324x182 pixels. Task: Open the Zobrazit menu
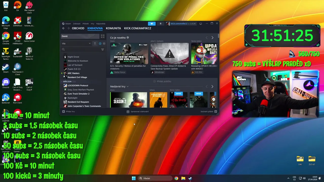tap(77, 24)
